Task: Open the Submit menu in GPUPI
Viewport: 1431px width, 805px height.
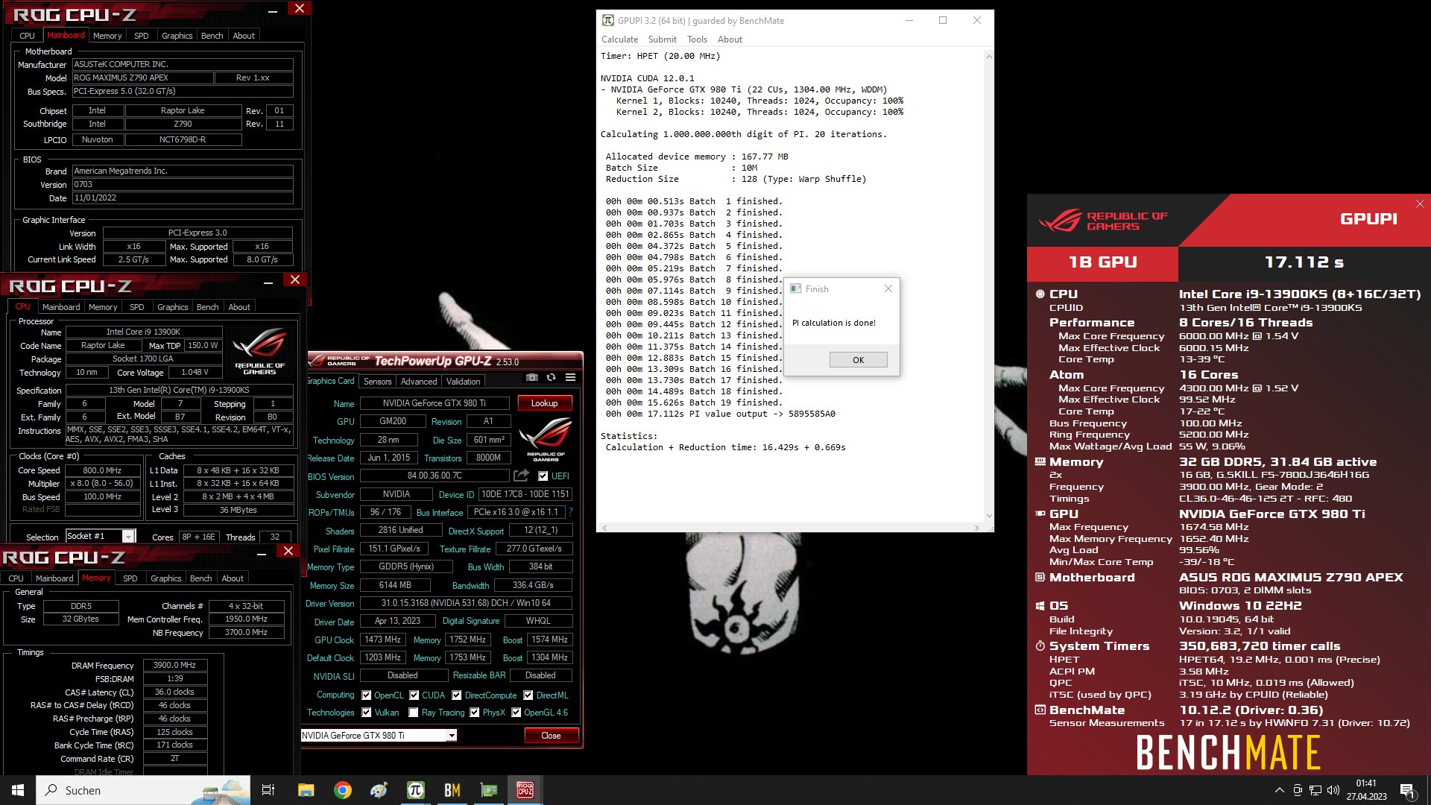Action: pos(662,40)
